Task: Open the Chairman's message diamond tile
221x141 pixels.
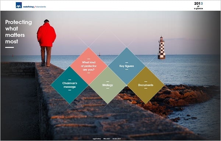Action: tap(70, 85)
